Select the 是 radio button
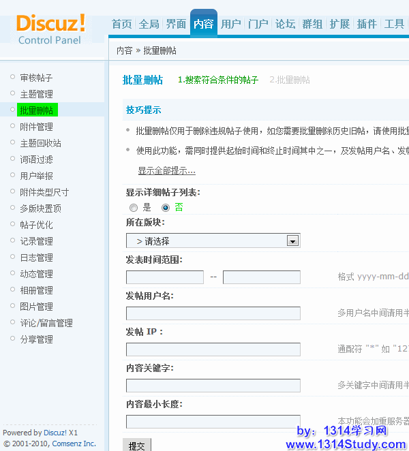Viewport: 409px width, 451px height. click(x=134, y=208)
